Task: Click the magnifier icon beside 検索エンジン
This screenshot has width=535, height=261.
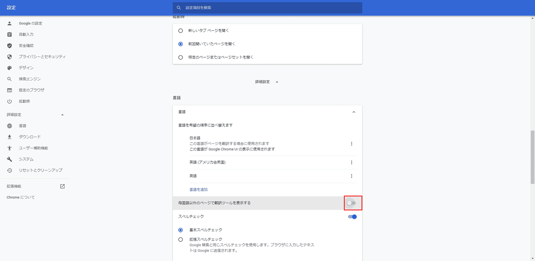Action: pos(10,79)
